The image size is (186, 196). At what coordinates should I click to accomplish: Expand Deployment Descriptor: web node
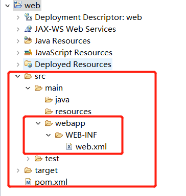(x=18, y=17)
